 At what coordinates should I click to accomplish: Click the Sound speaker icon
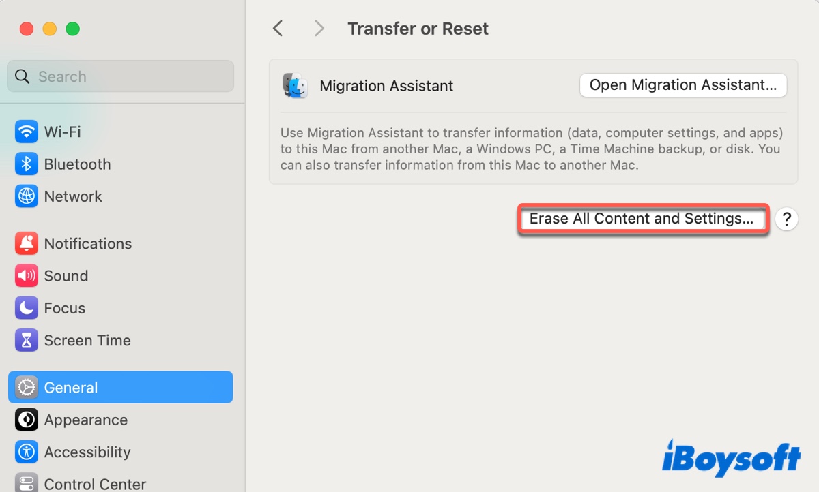pyautogui.click(x=27, y=276)
